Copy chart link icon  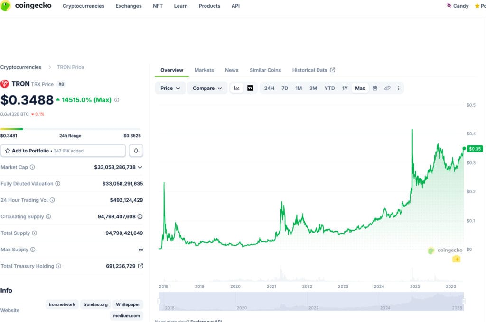click(x=387, y=88)
